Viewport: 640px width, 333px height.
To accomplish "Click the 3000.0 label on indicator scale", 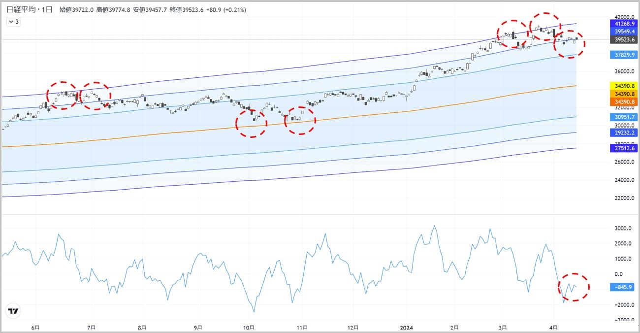I will (x=622, y=229).
